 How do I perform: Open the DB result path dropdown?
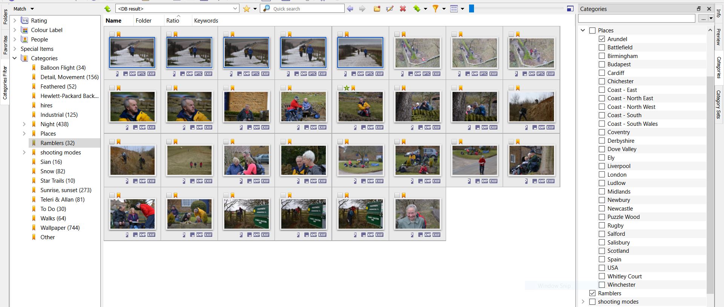click(235, 9)
